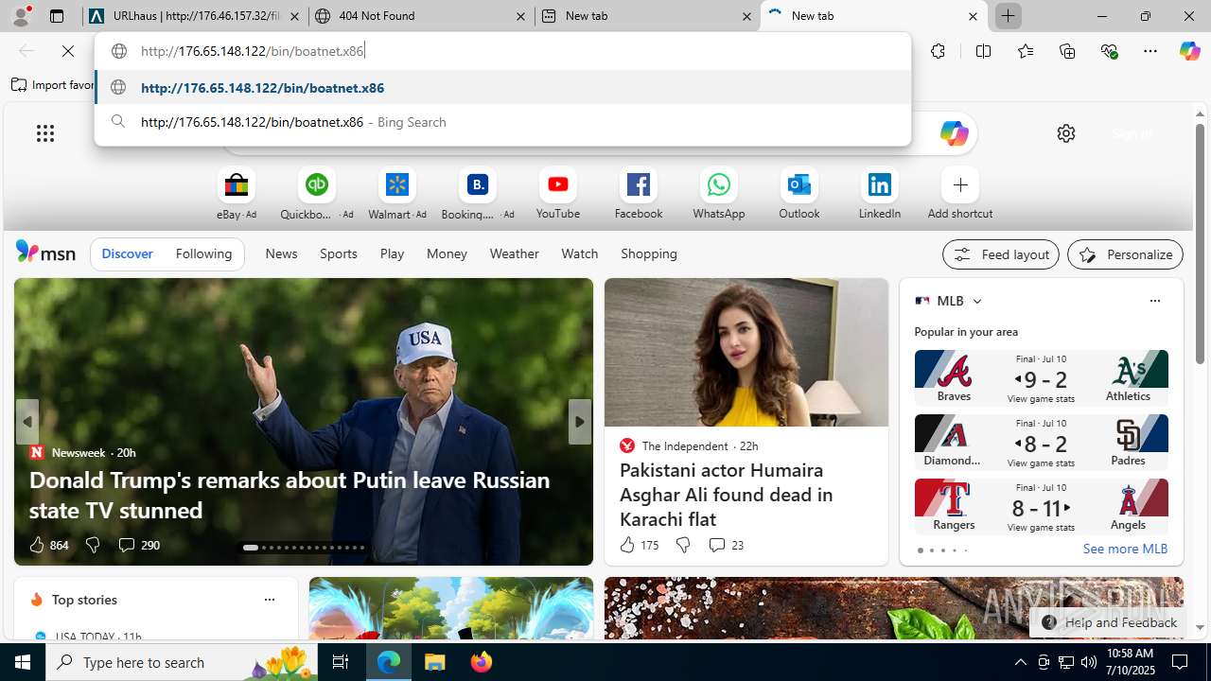Image resolution: width=1211 pixels, height=681 pixels.
Task: Stop loading the current page
Action: (68, 51)
